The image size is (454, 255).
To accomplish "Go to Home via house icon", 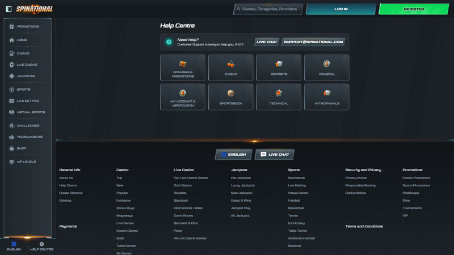I will click(x=11, y=40).
